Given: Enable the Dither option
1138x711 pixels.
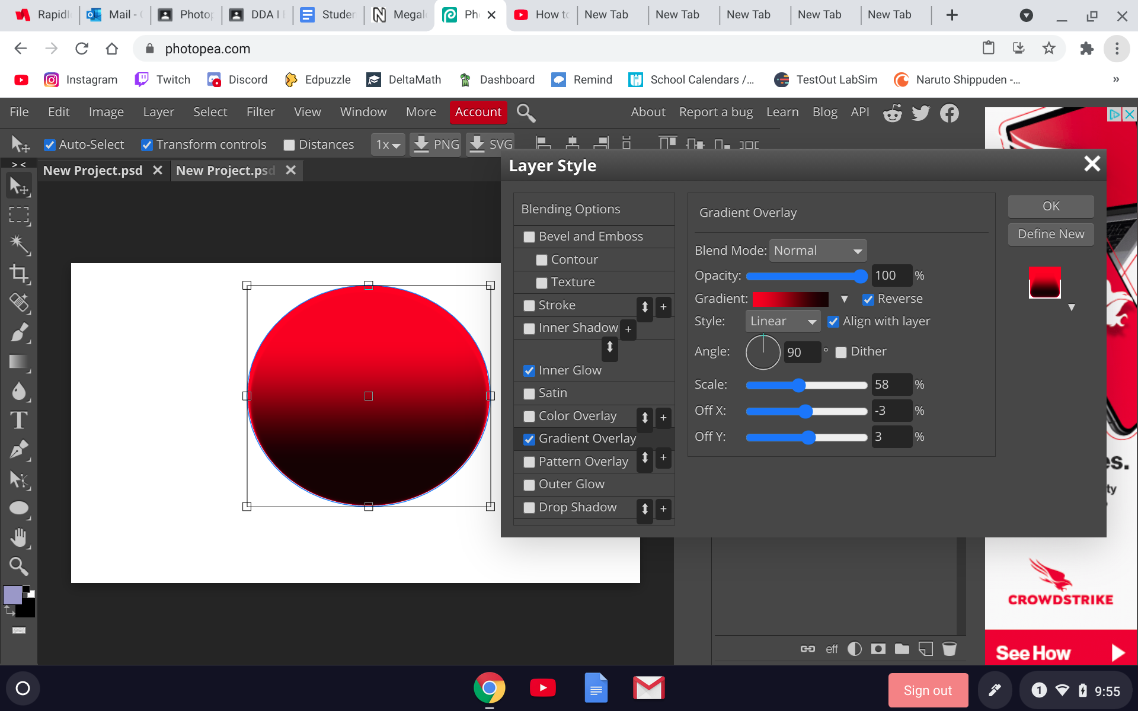Looking at the screenshot, I should [842, 351].
